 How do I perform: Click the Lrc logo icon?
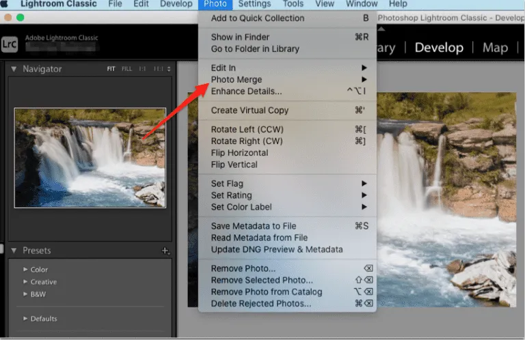[10, 44]
